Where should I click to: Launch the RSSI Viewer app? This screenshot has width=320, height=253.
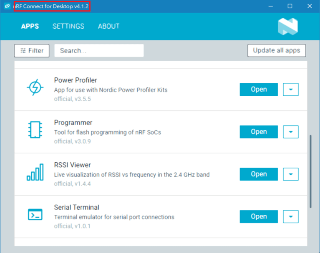[259, 174]
